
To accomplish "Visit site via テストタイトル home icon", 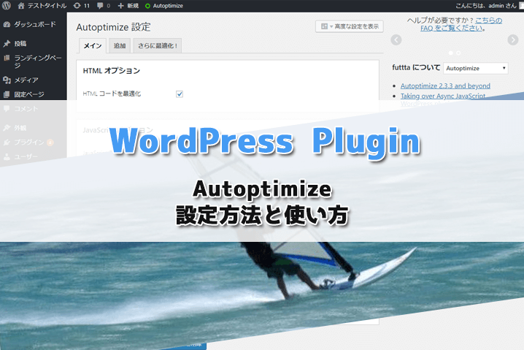I will (21, 6).
